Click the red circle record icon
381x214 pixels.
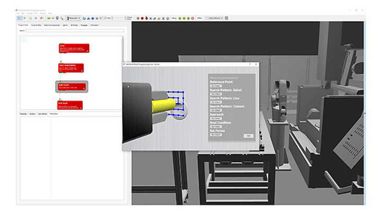point(142,18)
